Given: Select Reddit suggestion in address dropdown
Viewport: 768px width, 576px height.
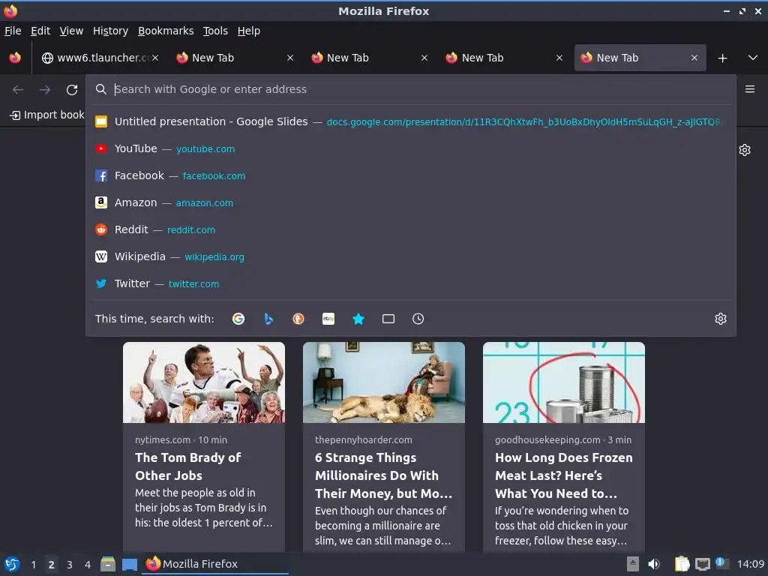Looking at the screenshot, I should tap(410, 229).
